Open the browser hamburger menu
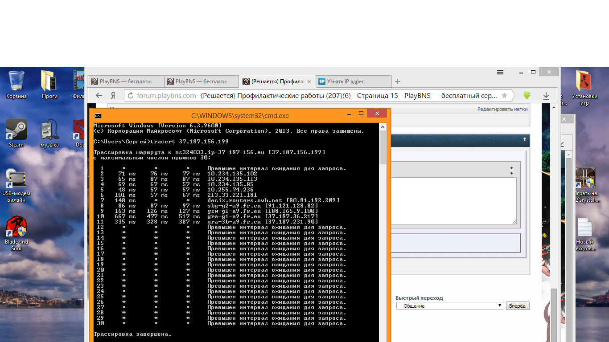The width and height of the screenshot is (609, 342). click(x=500, y=72)
